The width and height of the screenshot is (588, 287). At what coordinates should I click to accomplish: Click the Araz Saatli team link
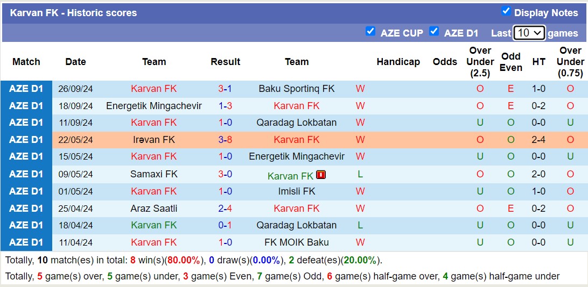154,209
